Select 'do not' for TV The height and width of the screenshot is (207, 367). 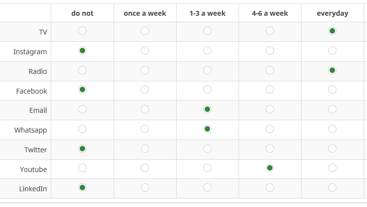coord(82,31)
